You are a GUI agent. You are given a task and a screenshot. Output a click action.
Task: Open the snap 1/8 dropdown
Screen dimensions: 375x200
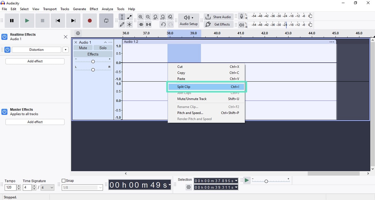pyautogui.click(x=82, y=188)
